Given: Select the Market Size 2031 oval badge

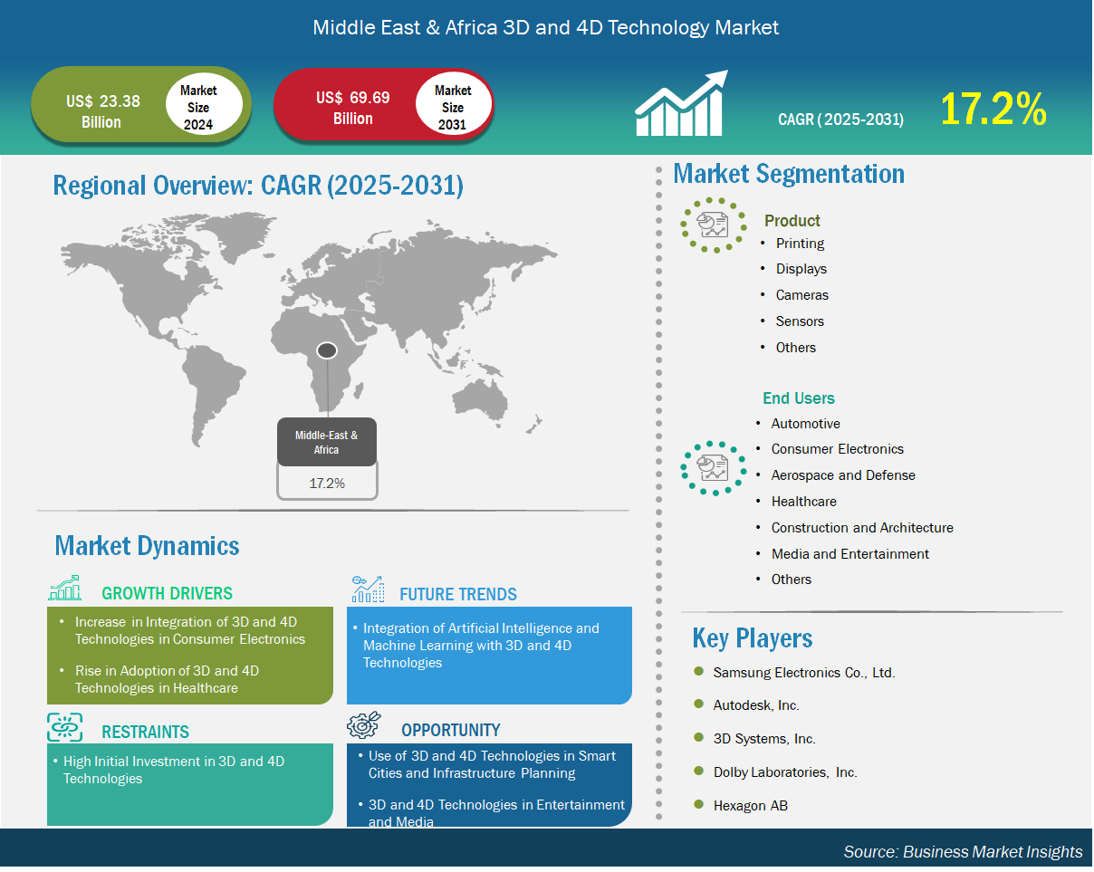Looking at the screenshot, I should [453, 105].
